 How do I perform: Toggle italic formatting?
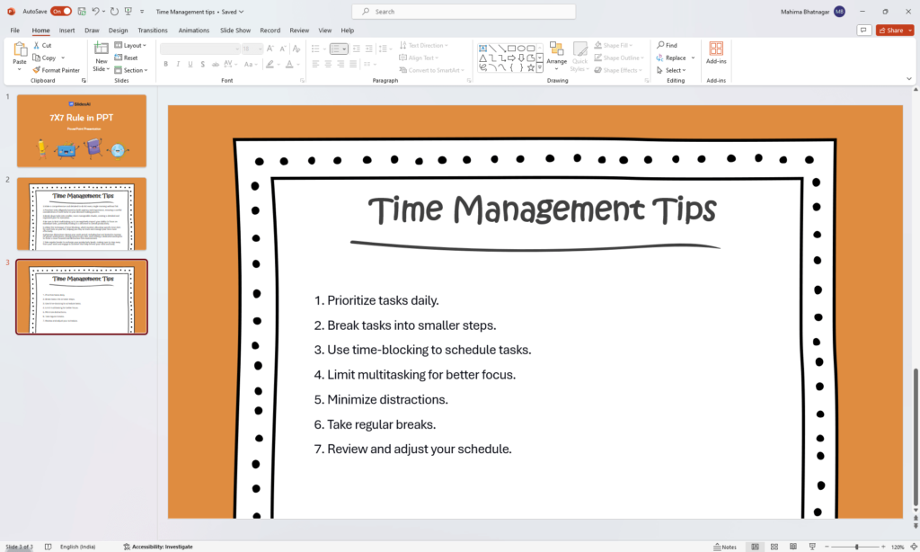pyautogui.click(x=177, y=64)
